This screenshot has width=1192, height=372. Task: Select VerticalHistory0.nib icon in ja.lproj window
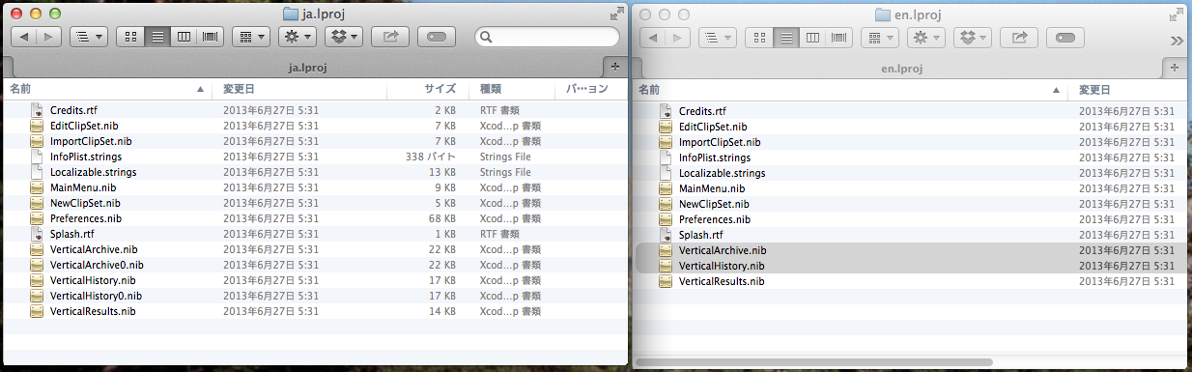pyautogui.click(x=38, y=296)
